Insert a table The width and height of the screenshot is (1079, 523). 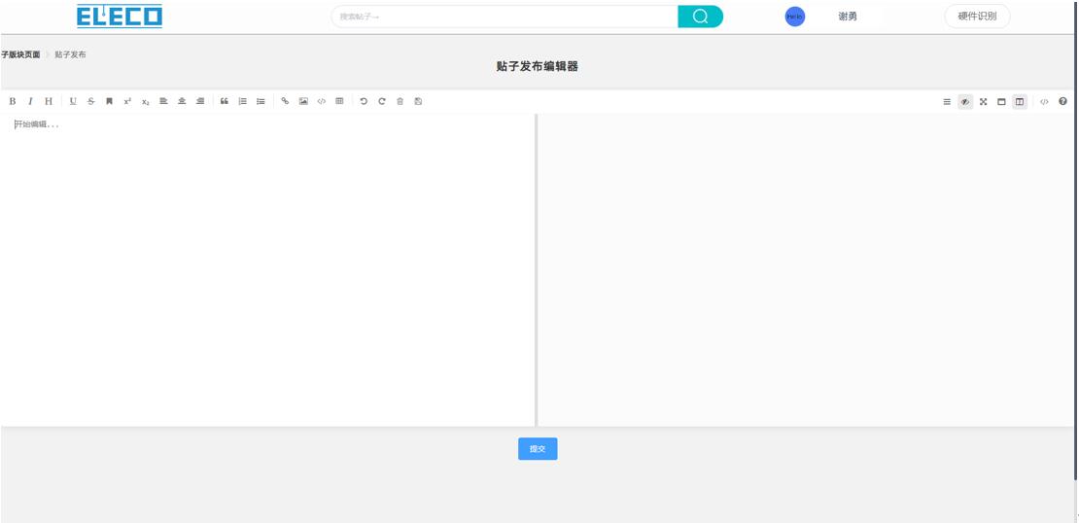[339, 101]
